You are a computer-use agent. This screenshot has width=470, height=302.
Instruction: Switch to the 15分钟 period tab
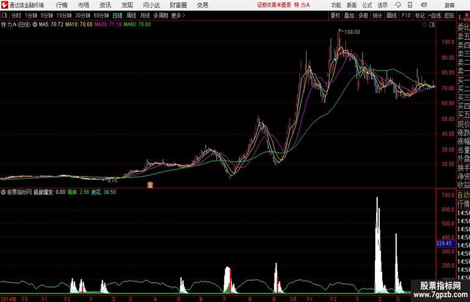[64, 16]
